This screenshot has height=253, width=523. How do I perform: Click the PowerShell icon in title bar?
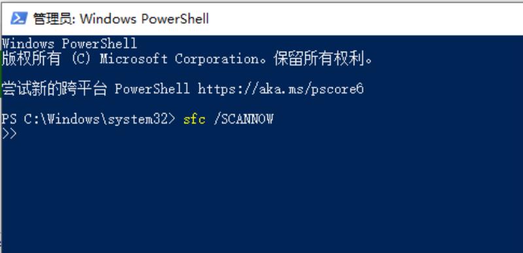pos(19,18)
